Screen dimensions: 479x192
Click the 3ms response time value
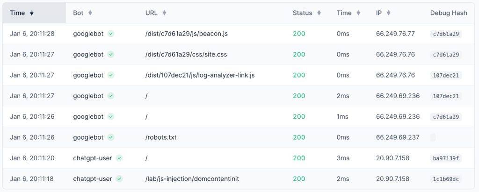(342, 158)
